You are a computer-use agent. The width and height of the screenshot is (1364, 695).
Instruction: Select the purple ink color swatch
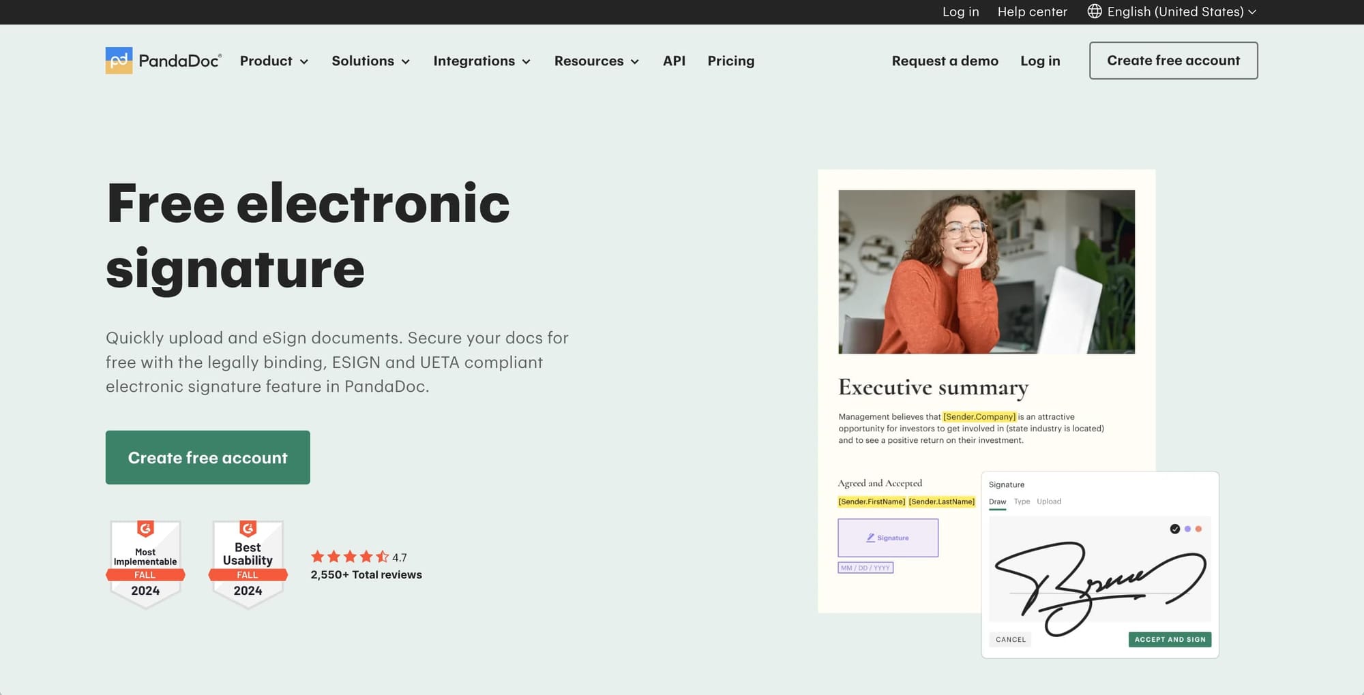coord(1187,529)
